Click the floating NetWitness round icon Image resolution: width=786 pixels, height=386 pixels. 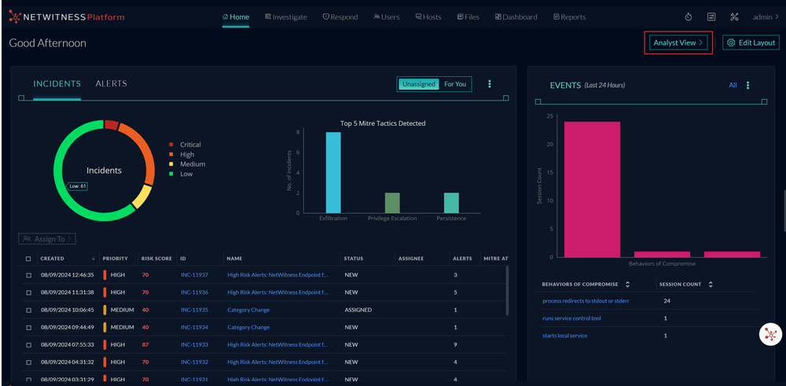pos(771,334)
